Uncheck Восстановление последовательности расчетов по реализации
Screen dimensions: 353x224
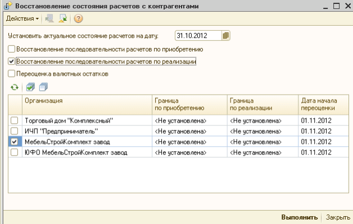tap(12, 61)
